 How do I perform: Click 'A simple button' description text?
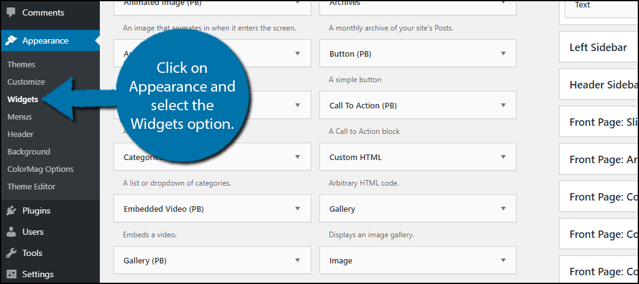tap(355, 80)
